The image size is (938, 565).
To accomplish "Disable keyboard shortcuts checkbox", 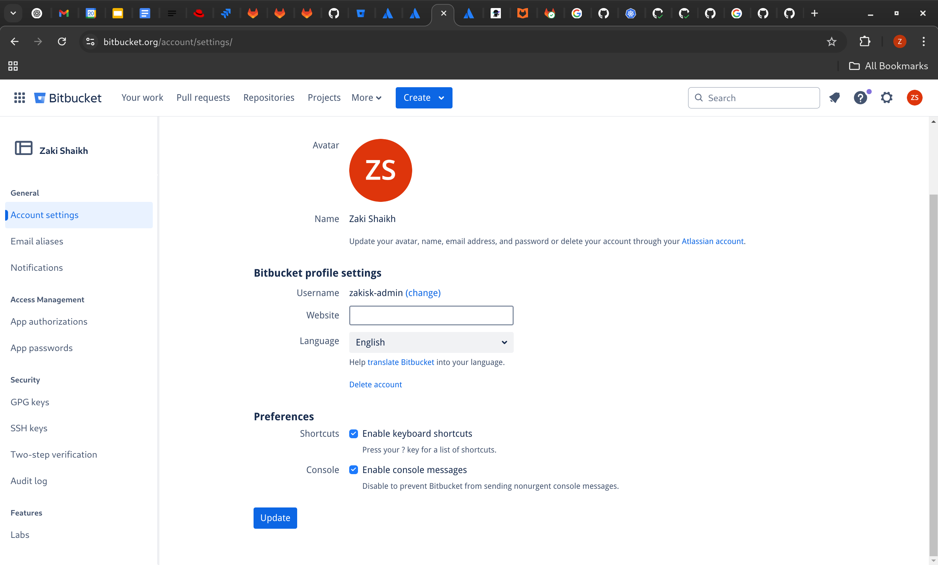I will click(354, 434).
